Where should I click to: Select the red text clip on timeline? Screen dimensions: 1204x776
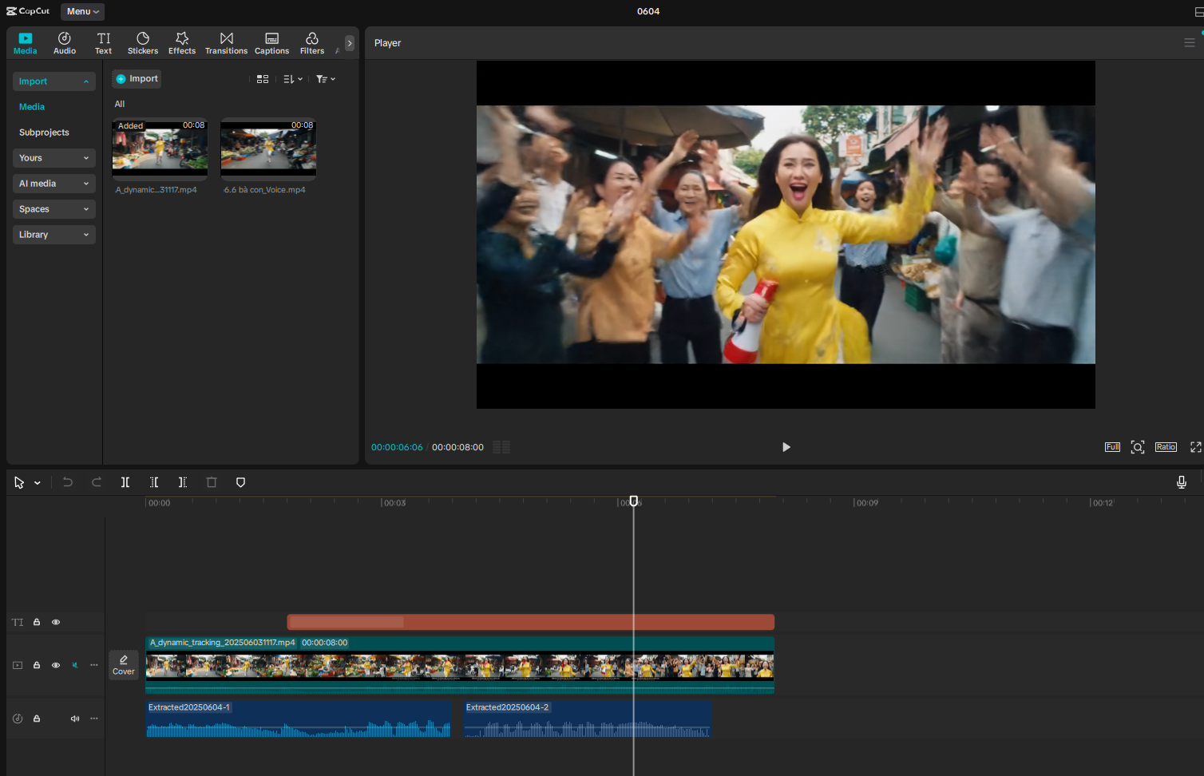531,622
